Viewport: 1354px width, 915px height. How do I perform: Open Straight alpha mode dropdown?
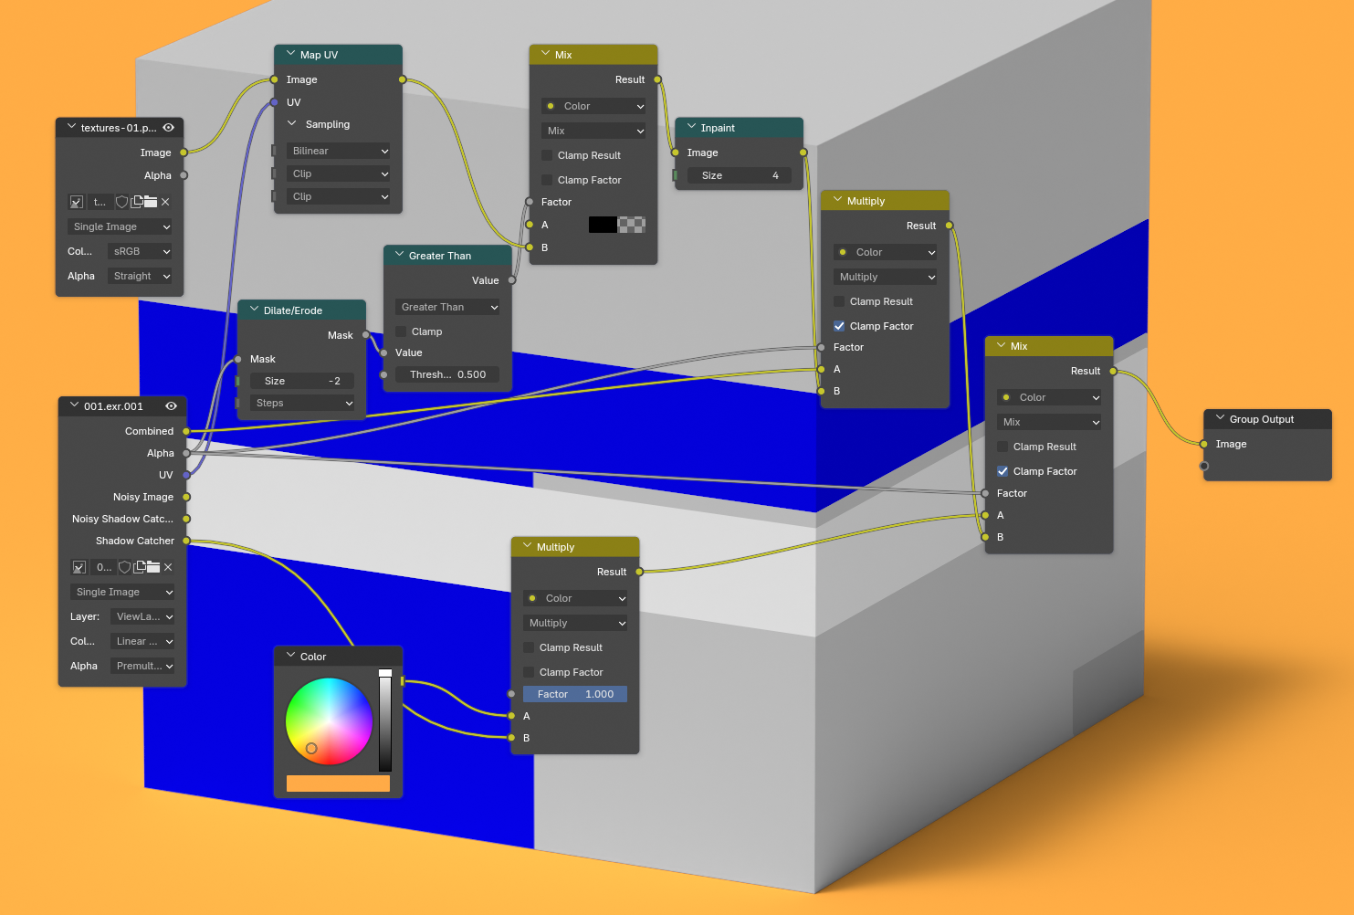(141, 276)
